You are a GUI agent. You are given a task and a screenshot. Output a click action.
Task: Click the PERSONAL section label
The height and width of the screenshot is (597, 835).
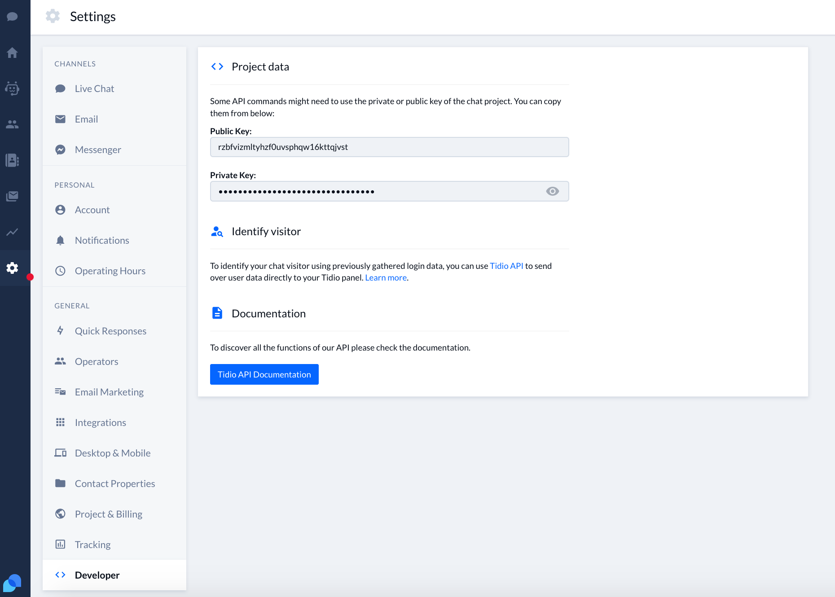point(75,185)
